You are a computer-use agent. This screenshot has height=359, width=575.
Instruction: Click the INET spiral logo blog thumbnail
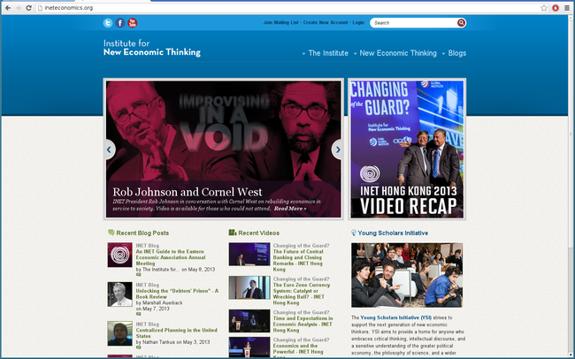pos(120,255)
